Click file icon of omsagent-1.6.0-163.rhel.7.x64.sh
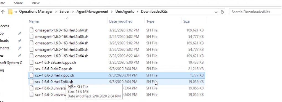282x102 pixels. 32,56
